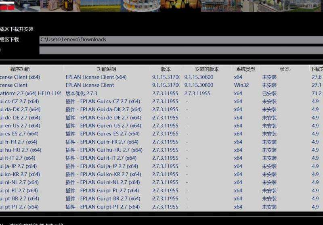323x225 pixels.
Task: Sort by the 程序功能 column header
Action: (20, 69)
